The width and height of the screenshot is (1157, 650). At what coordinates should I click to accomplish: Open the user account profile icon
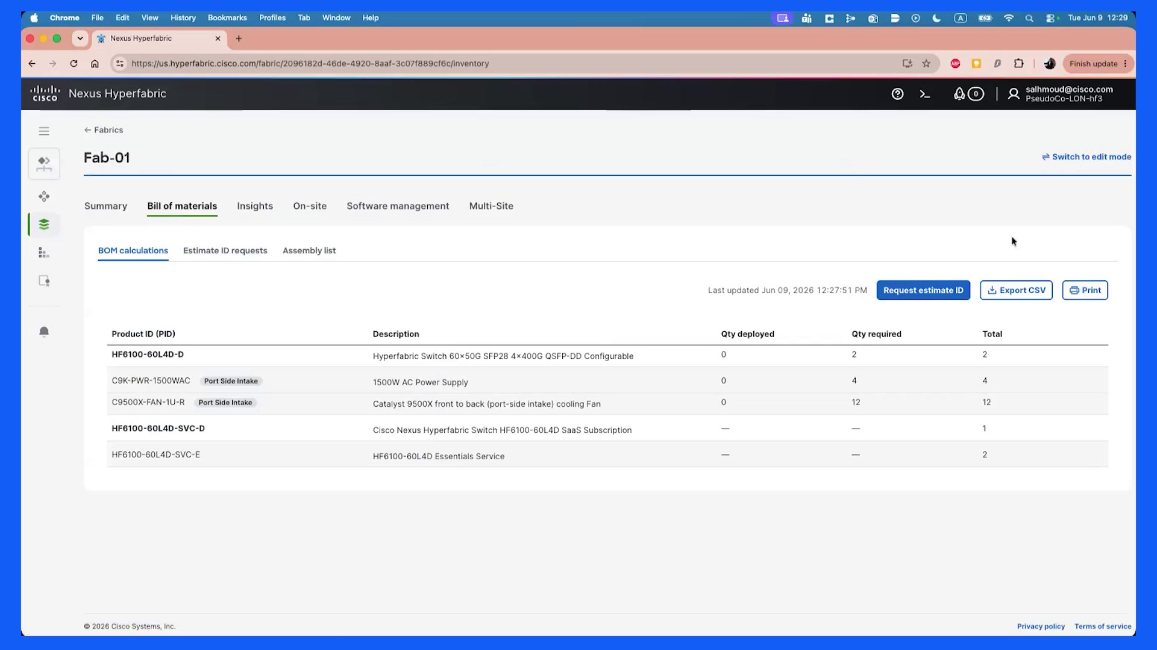click(1014, 94)
